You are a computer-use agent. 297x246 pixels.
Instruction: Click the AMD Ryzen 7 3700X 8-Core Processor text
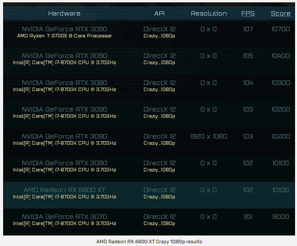(x=64, y=36)
